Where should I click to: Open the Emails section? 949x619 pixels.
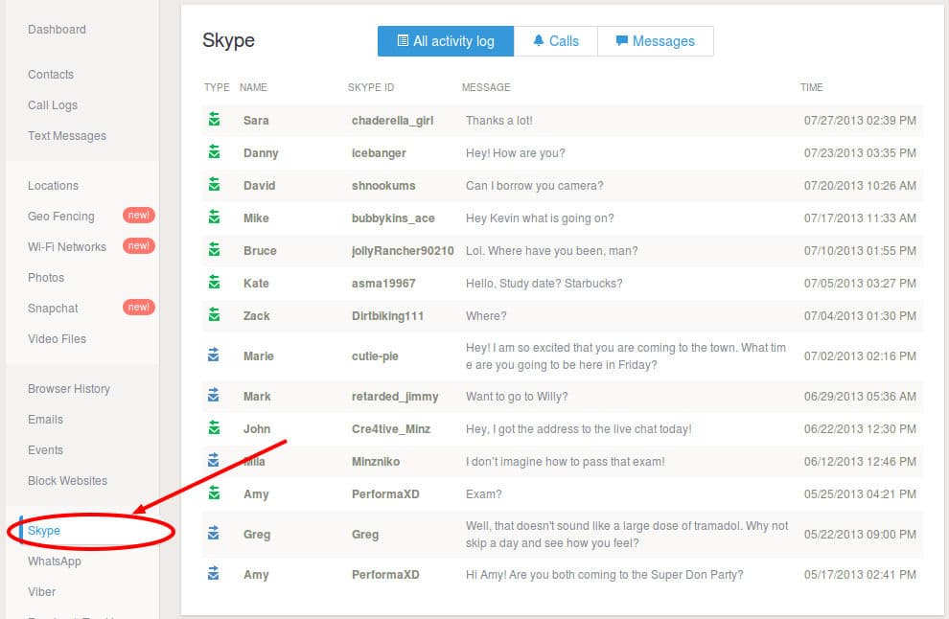pos(45,420)
